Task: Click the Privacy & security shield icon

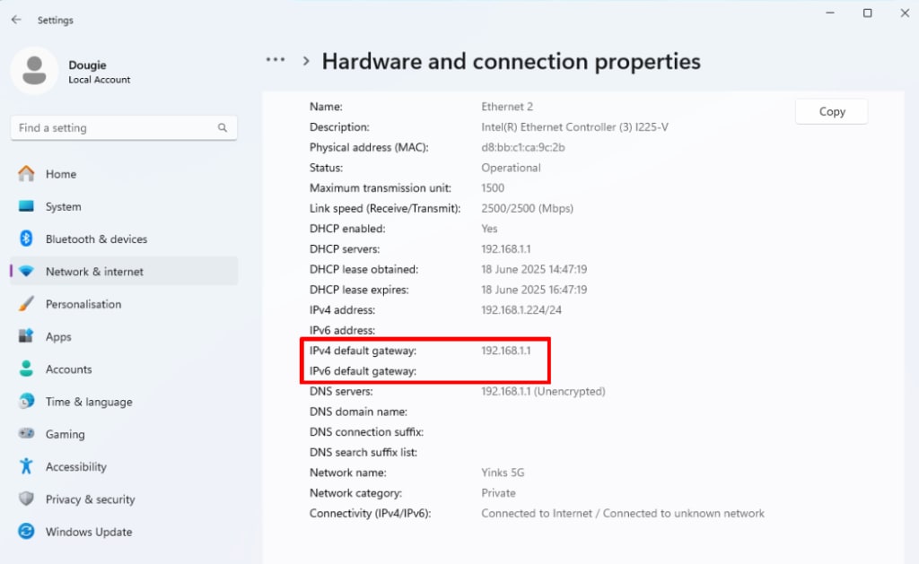Action: [26, 499]
